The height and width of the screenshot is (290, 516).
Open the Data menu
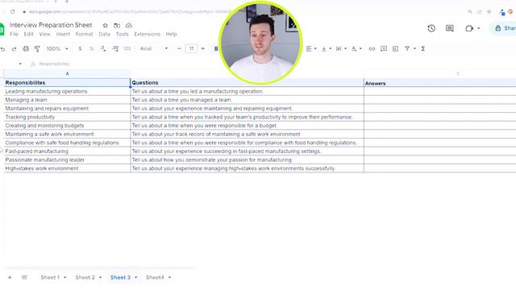pos(104,34)
